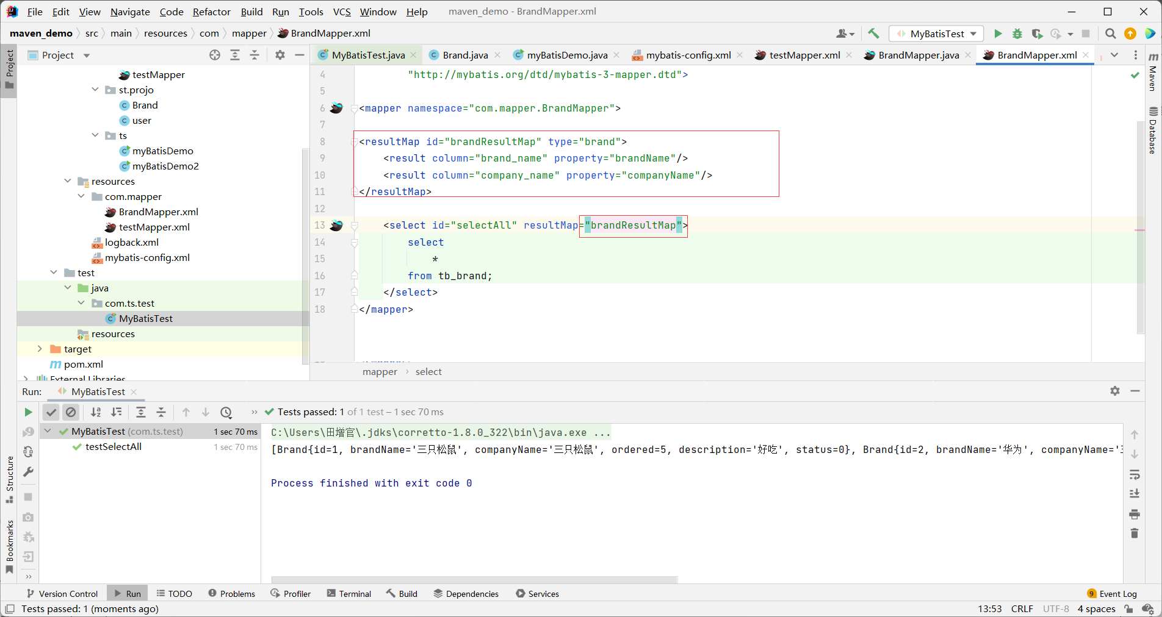Viewport: 1162px width, 617px height.
Task: Hide the Project panel with minus icon
Action: [x=300, y=55]
